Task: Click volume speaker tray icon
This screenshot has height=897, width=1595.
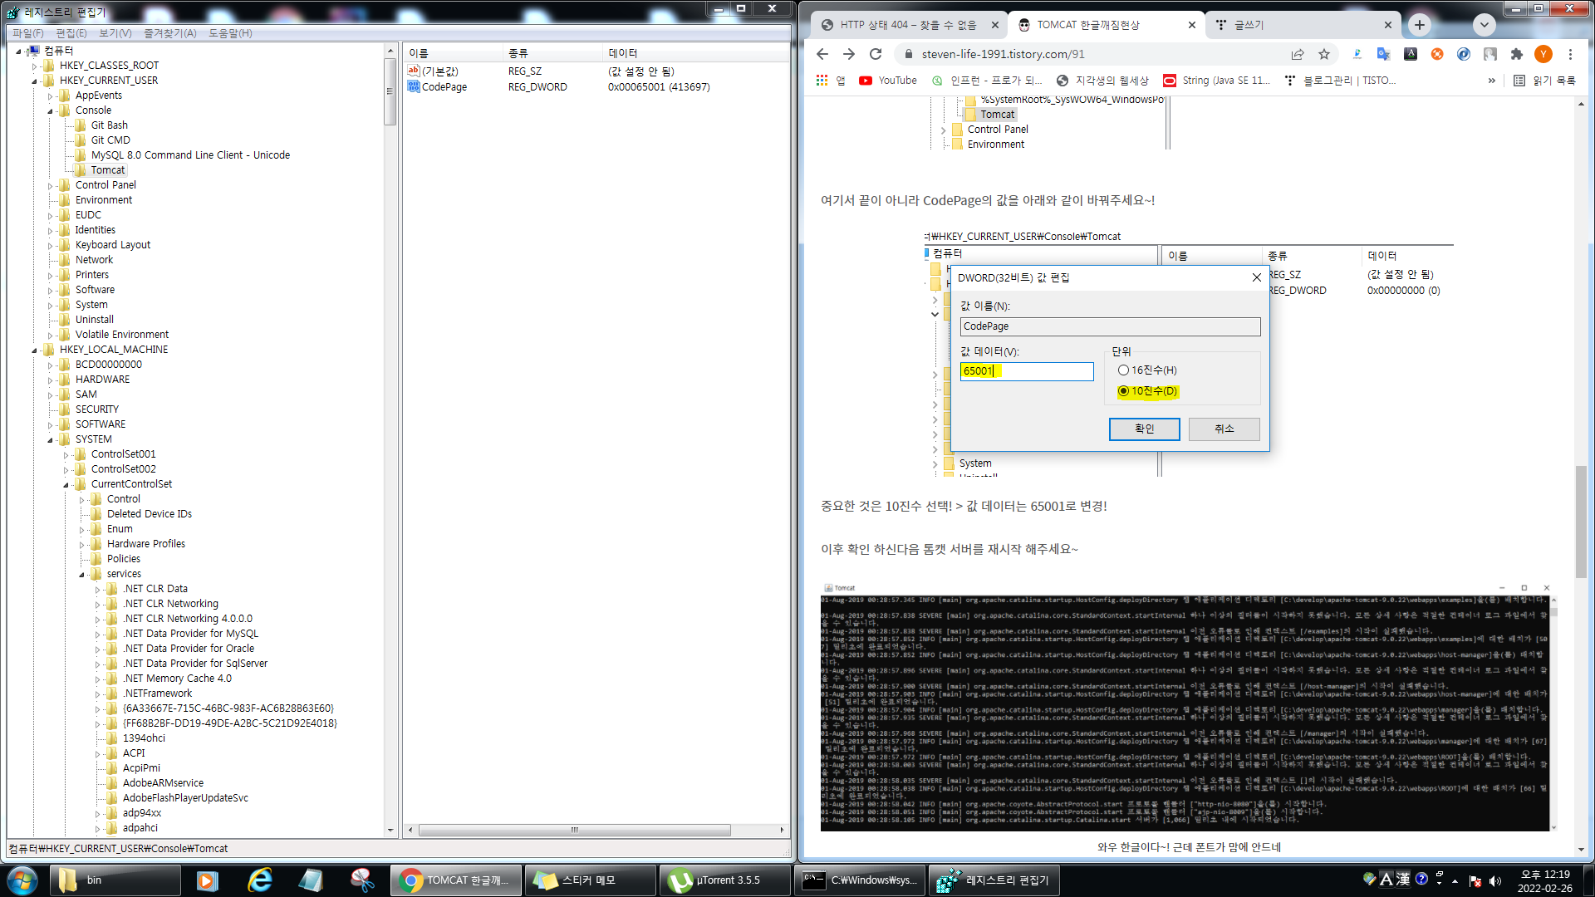Action: pyautogui.click(x=1495, y=880)
